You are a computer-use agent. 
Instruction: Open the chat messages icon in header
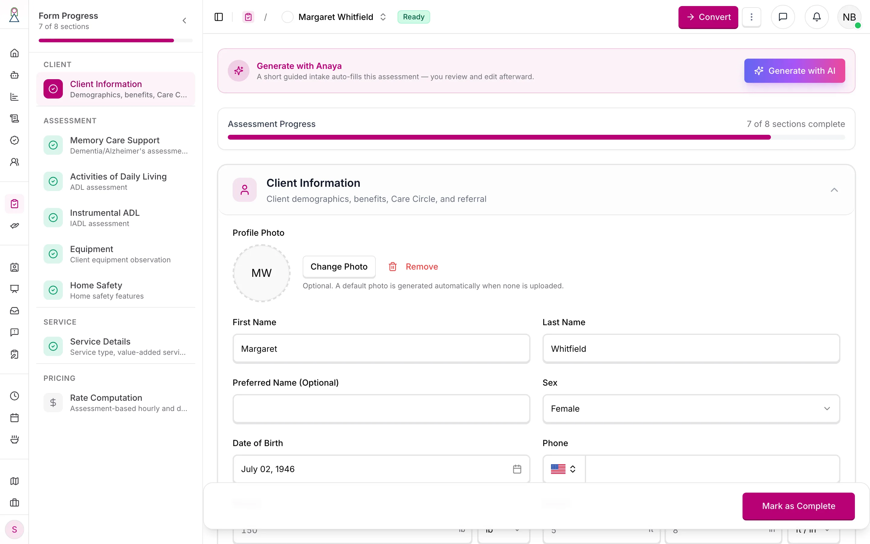tap(783, 17)
